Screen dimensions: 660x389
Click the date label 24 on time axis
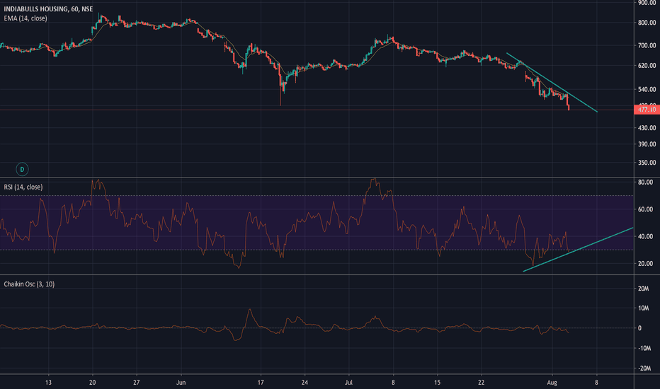coord(305,382)
